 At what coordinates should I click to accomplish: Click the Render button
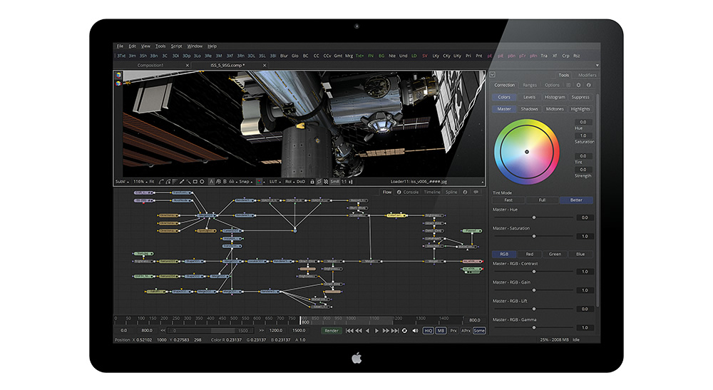coord(332,330)
